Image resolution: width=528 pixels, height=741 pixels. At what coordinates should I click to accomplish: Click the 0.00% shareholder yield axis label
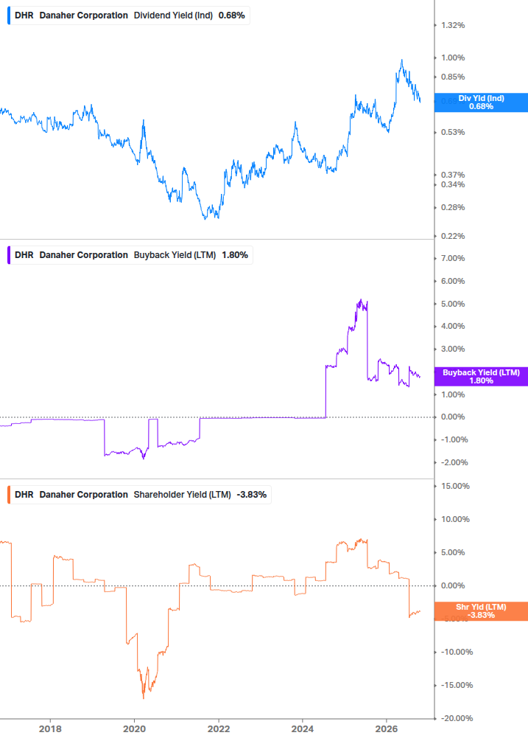point(453,585)
